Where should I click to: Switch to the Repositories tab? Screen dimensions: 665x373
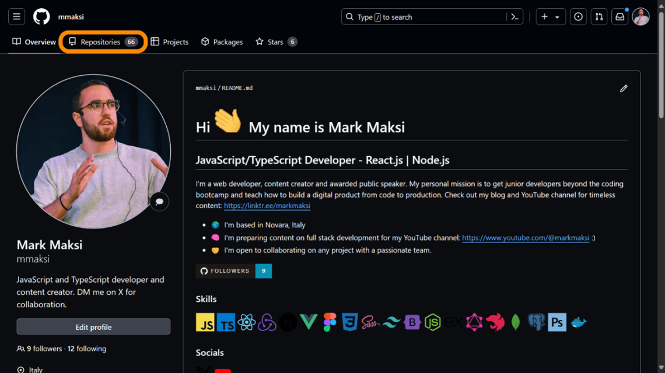click(x=103, y=41)
